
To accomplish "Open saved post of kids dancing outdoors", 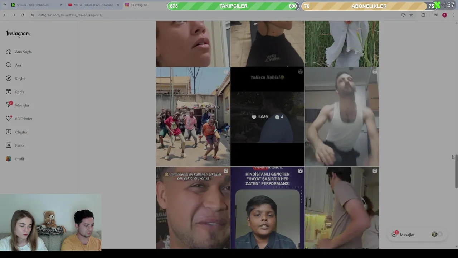I will pos(193,117).
